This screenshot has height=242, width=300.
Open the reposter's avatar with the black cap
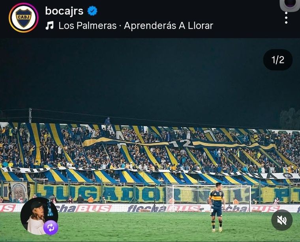(x=39, y=216)
